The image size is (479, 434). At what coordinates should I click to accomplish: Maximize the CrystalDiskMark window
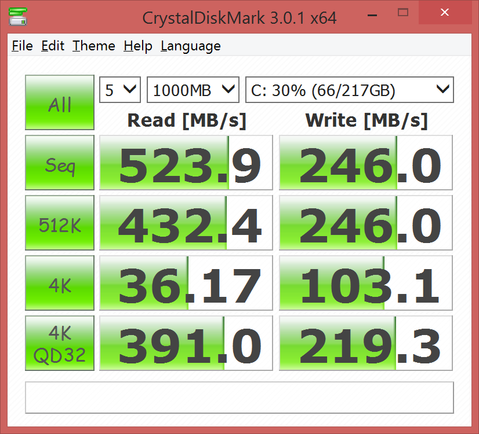(x=403, y=13)
